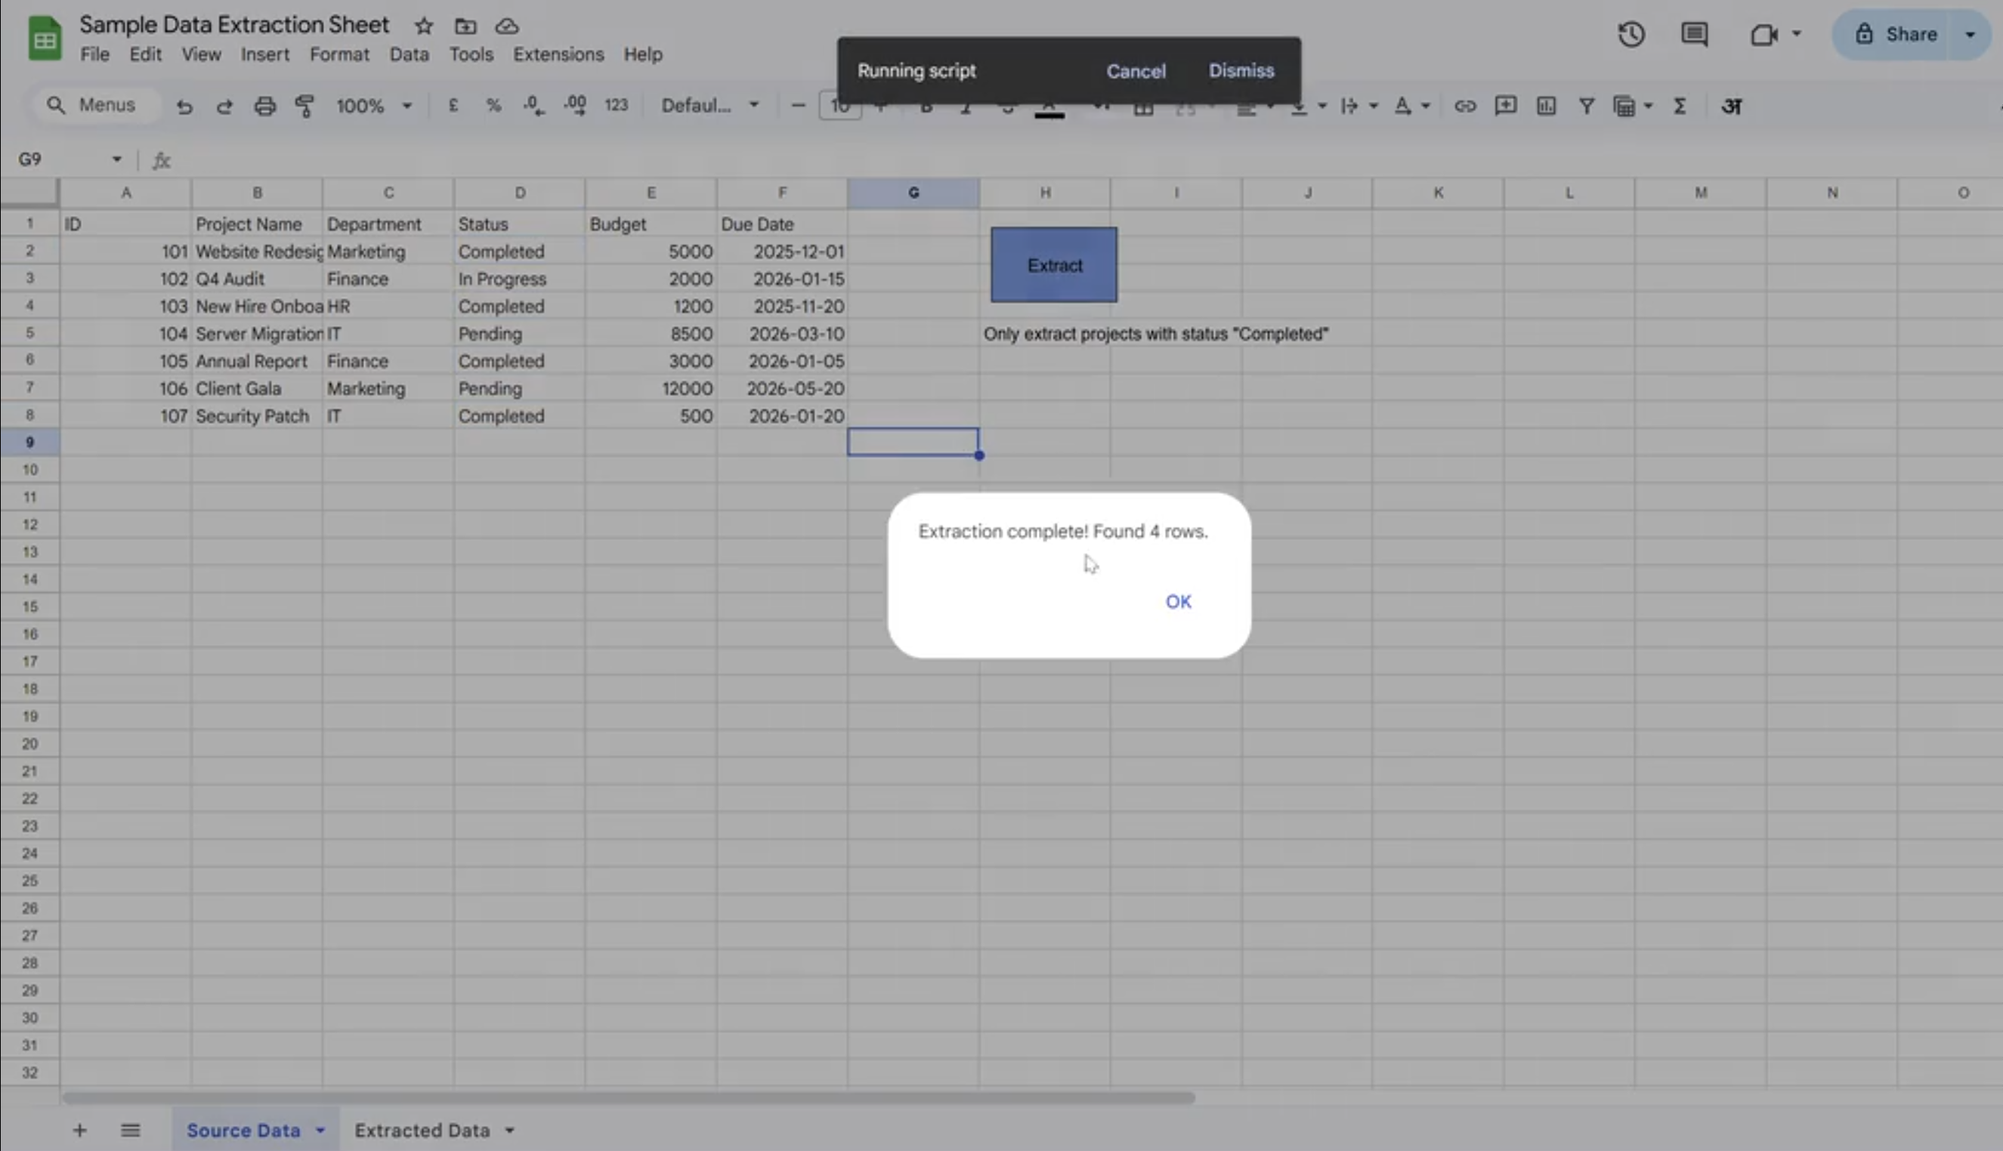
Task: Click the insert link icon
Action: (1464, 106)
